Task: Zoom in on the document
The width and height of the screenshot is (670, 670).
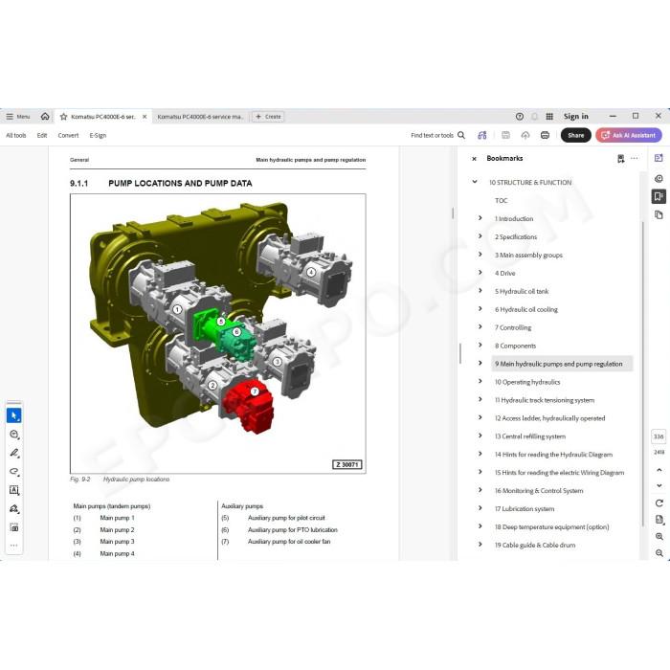Action: pos(659,536)
